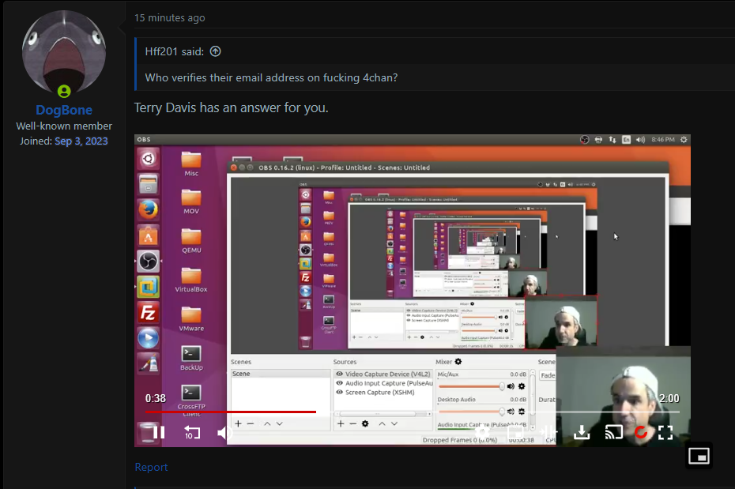Open the gear beside the large Mixer label
The width and height of the screenshot is (735, 489).
[458, 362]
